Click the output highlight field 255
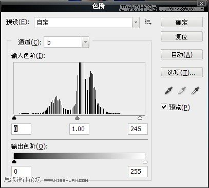The width and height of the screenshot is (209, 188). pyautogui.click(x=138, y=172)
